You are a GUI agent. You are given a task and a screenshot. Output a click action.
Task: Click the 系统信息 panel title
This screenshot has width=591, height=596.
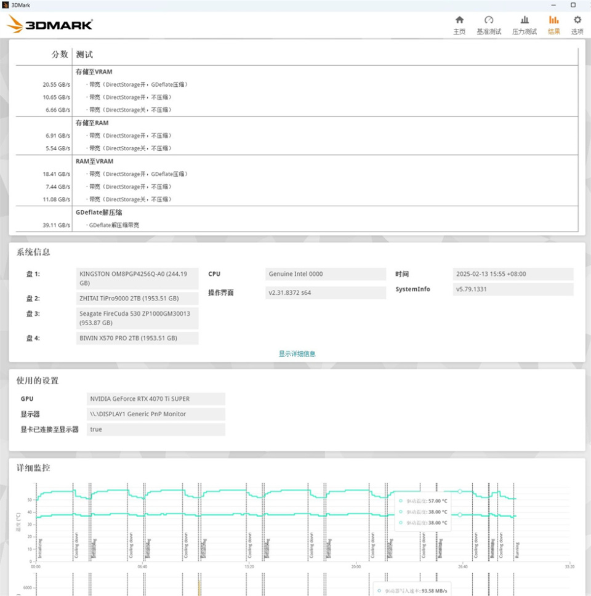pyautogui.click(x=33, y=252)
